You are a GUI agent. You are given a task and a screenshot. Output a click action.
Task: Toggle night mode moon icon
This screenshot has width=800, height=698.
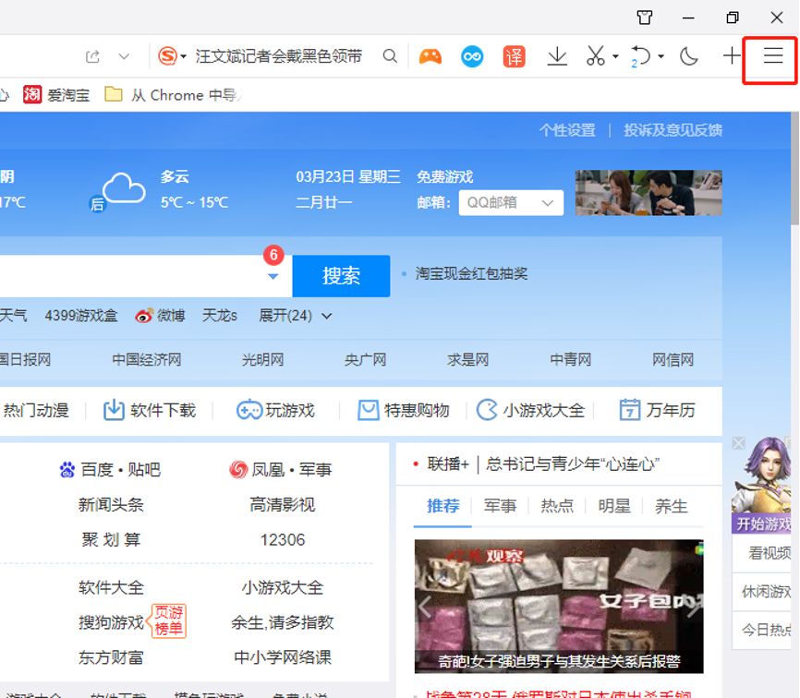click(688, 56)
